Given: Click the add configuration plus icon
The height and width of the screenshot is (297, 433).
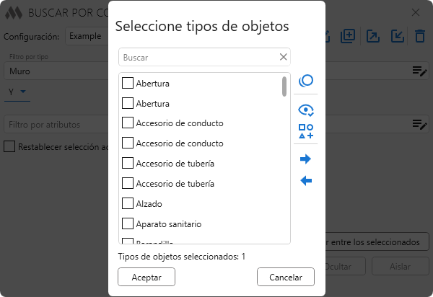Looking at the screenshot, I should click(x=349, y=36).
